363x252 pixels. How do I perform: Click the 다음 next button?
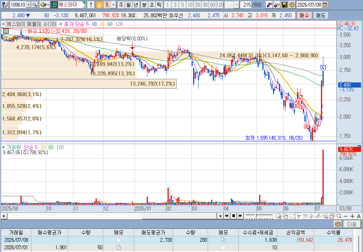352,224
